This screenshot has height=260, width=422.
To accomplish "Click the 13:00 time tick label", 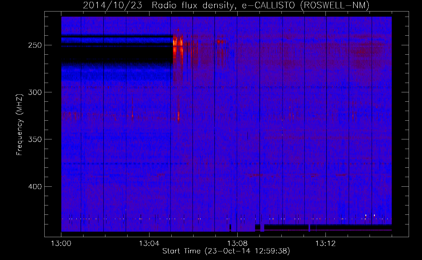I will point(61,244).
